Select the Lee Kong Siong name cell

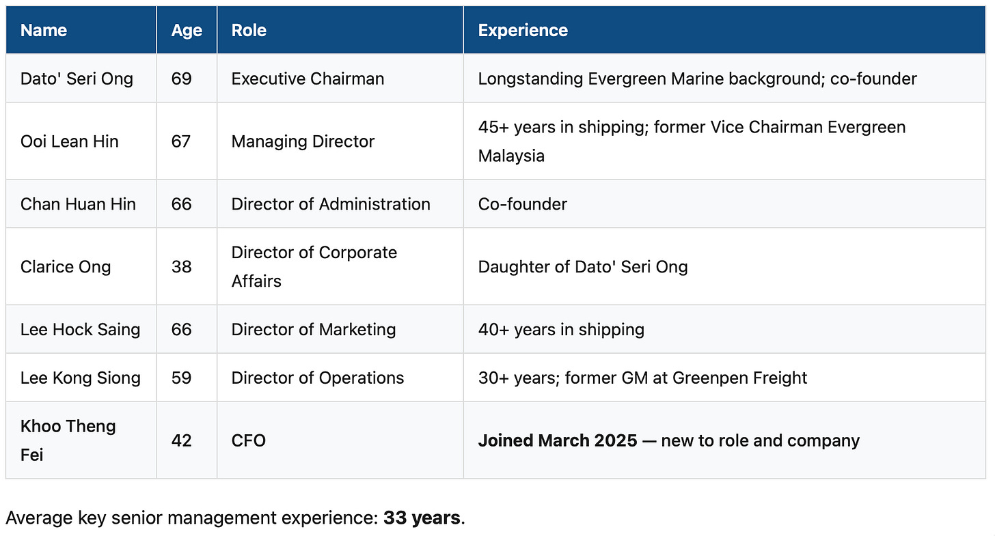pos(81,378)
